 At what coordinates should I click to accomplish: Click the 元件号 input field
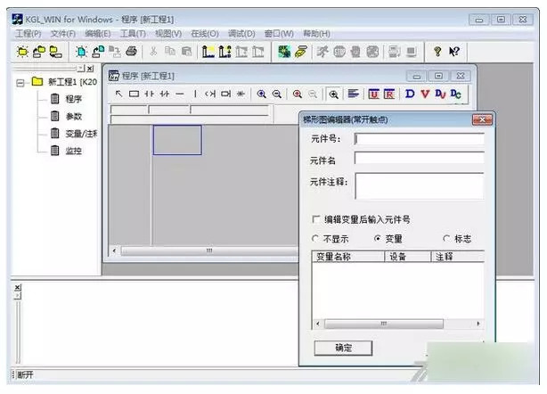419,139
